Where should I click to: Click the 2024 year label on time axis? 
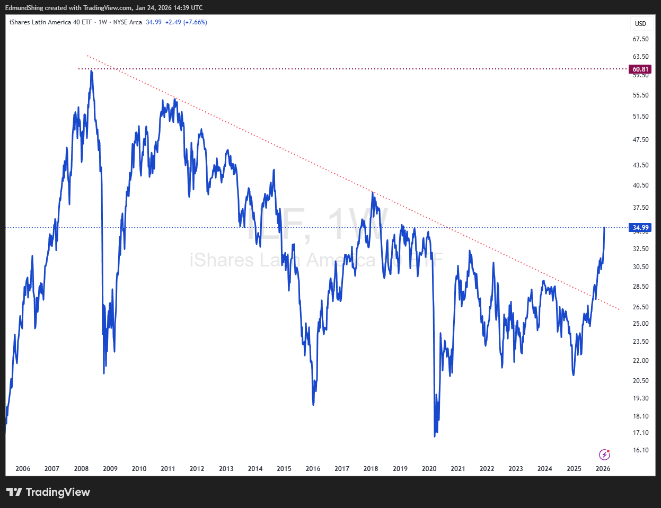[x=545, y=469]
